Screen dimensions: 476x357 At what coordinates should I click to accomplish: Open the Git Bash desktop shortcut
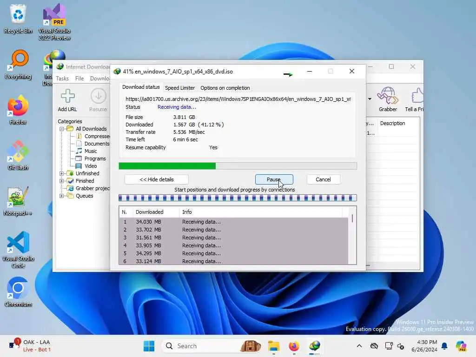[18, 155]
